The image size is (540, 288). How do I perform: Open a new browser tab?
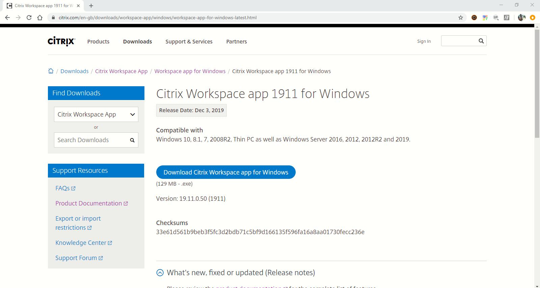click(91, 6)
